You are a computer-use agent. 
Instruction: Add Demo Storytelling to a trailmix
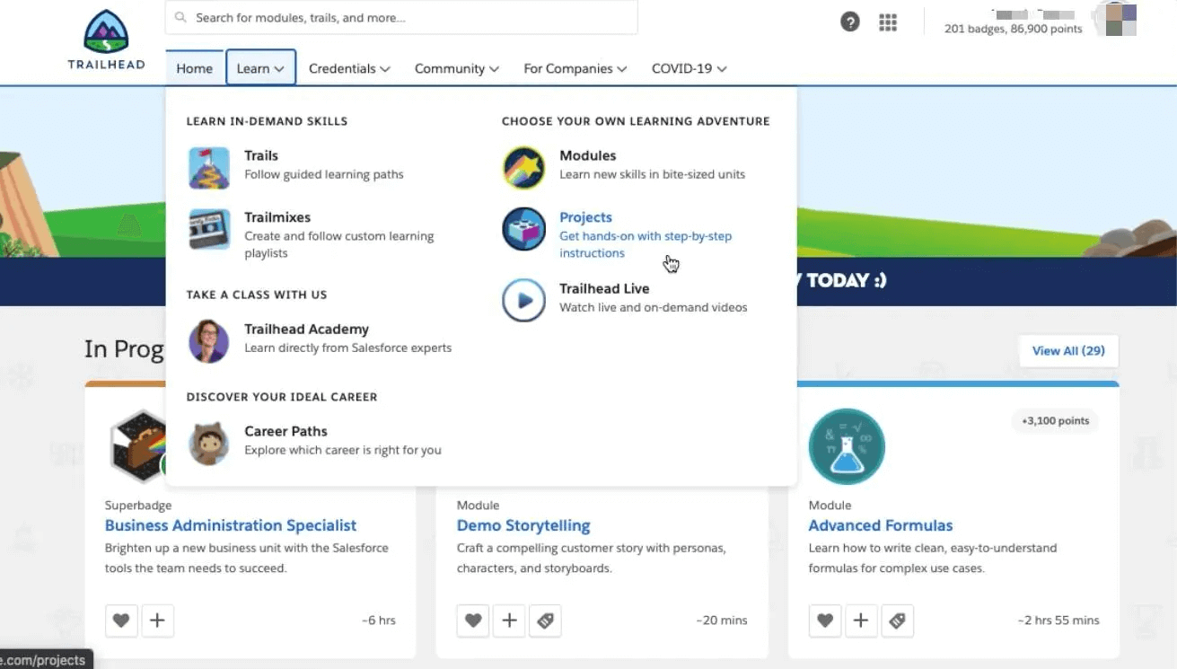pos(509,621)
